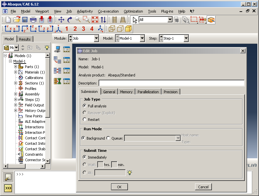Switch to the Precision tab
259x196 pixels.
171,92
